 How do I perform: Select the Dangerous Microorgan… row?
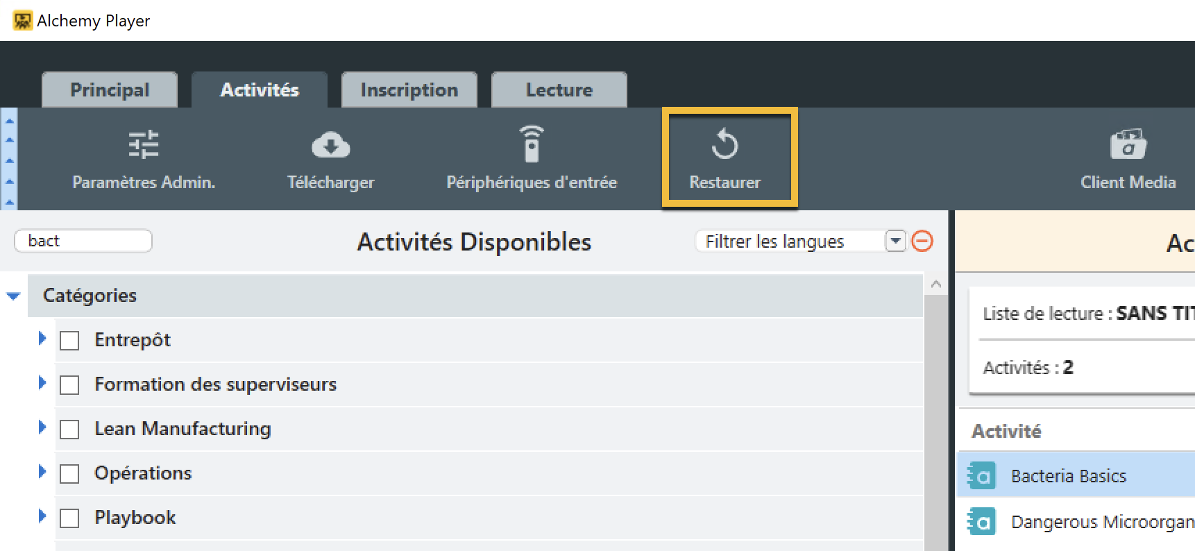pyautogui.click(x=1076, y=522)
